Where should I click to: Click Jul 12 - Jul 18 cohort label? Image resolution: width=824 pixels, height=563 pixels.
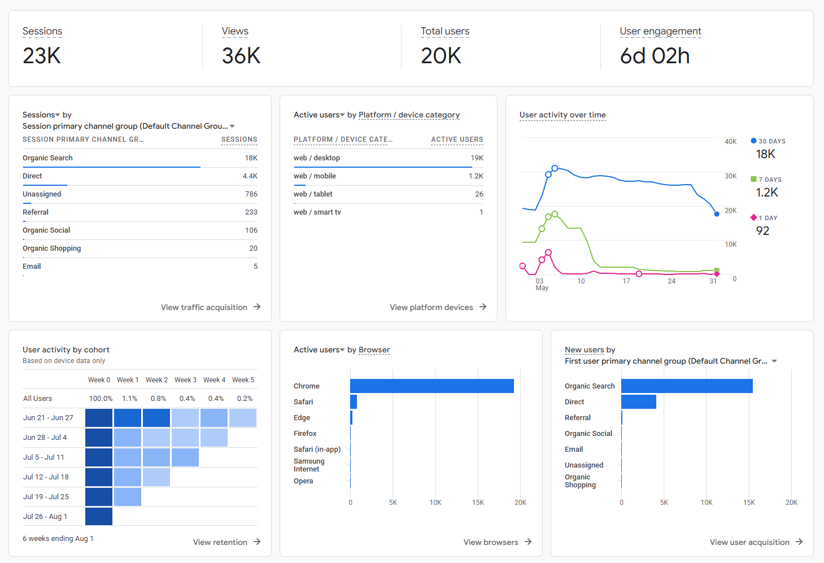46,477
